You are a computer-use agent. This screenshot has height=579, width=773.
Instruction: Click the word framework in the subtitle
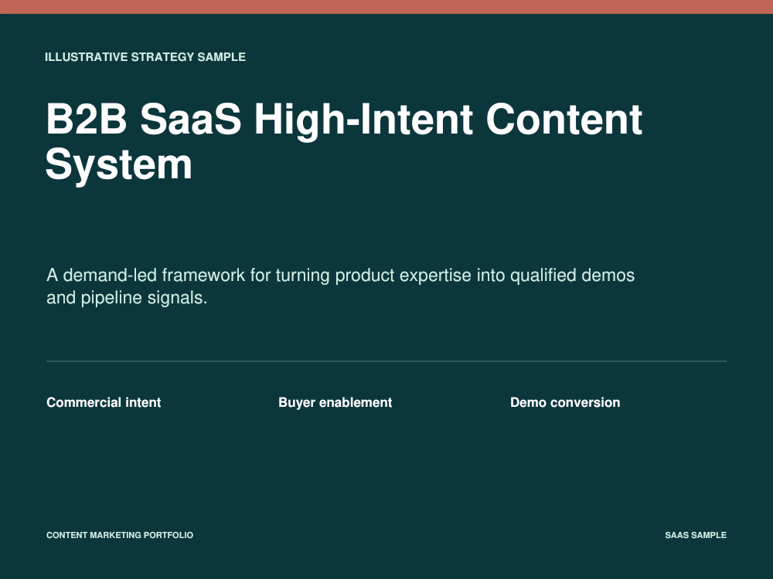(x=203, y=276)
